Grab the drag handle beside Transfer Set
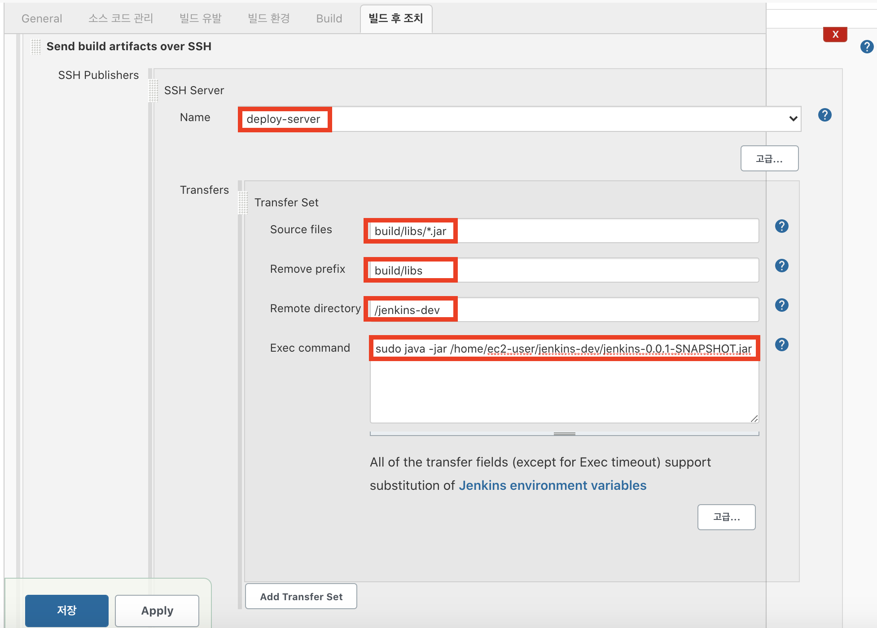Image resolution: width=877 pixels, height=628 pixels. [243, 202]
